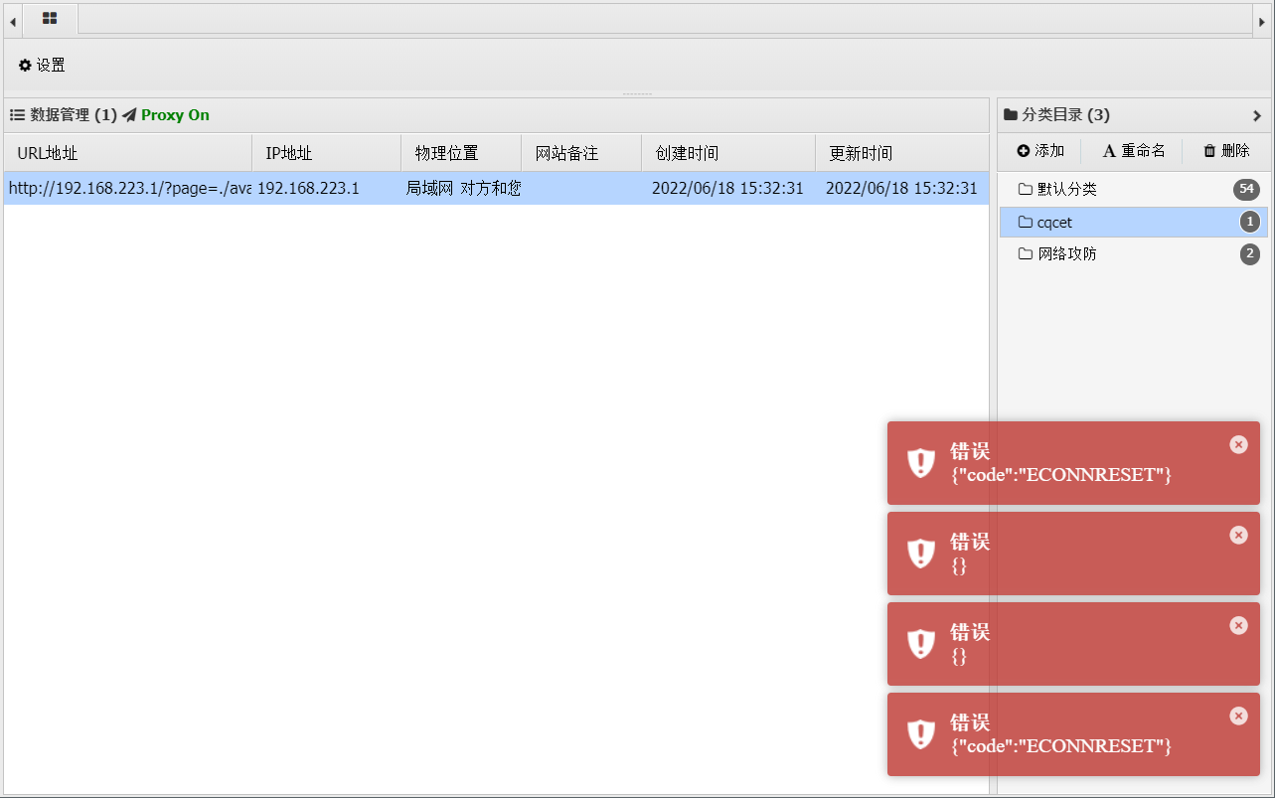
Task: Close the first ECONNRESET error notification
Action: (1238, 444)
